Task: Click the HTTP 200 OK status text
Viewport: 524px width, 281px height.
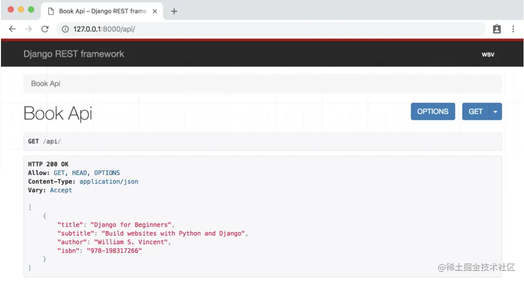Action: click(48, 164)
